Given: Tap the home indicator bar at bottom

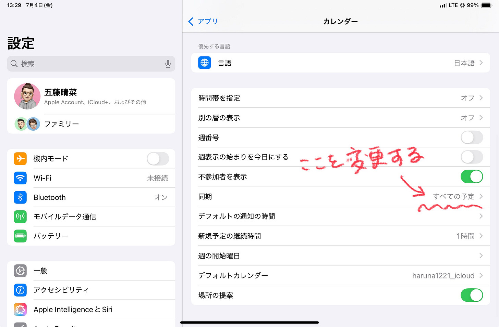Looking at the screenshot, I should 249,322.
